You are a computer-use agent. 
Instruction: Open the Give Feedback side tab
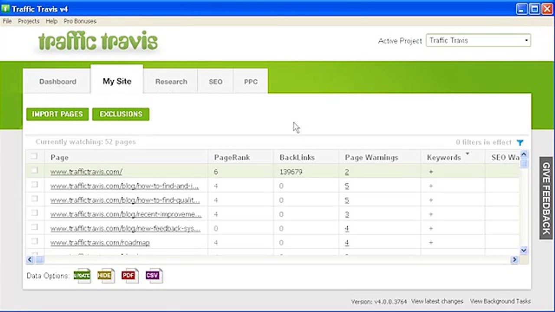546,198
